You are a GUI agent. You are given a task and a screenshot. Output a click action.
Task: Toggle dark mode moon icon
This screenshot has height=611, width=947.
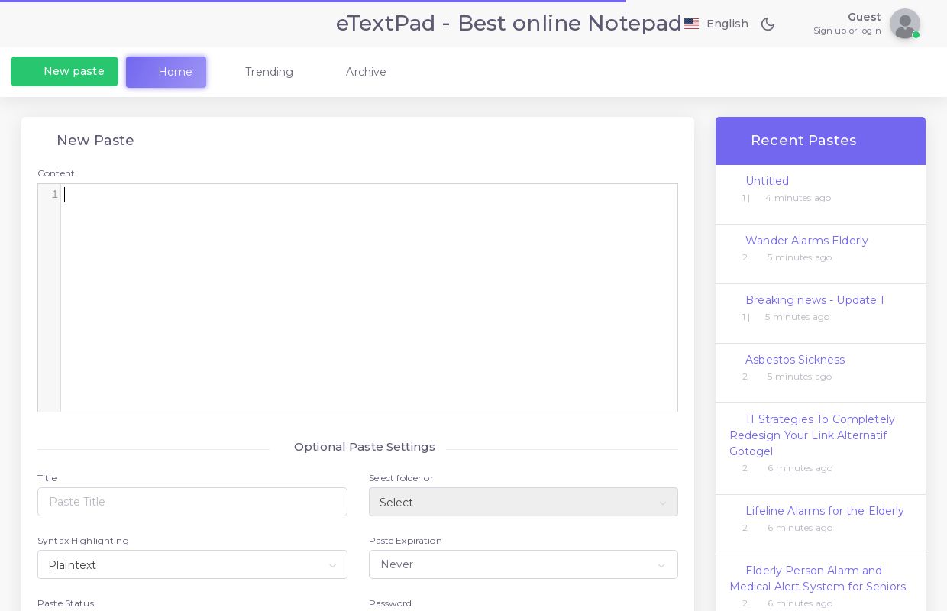coord(768,24)
